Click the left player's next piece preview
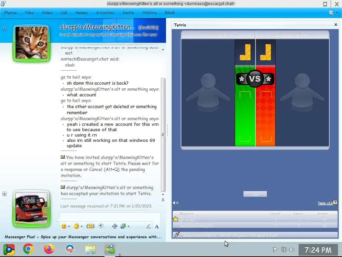This screenshot has height=257, width=342. coord(245,52)
